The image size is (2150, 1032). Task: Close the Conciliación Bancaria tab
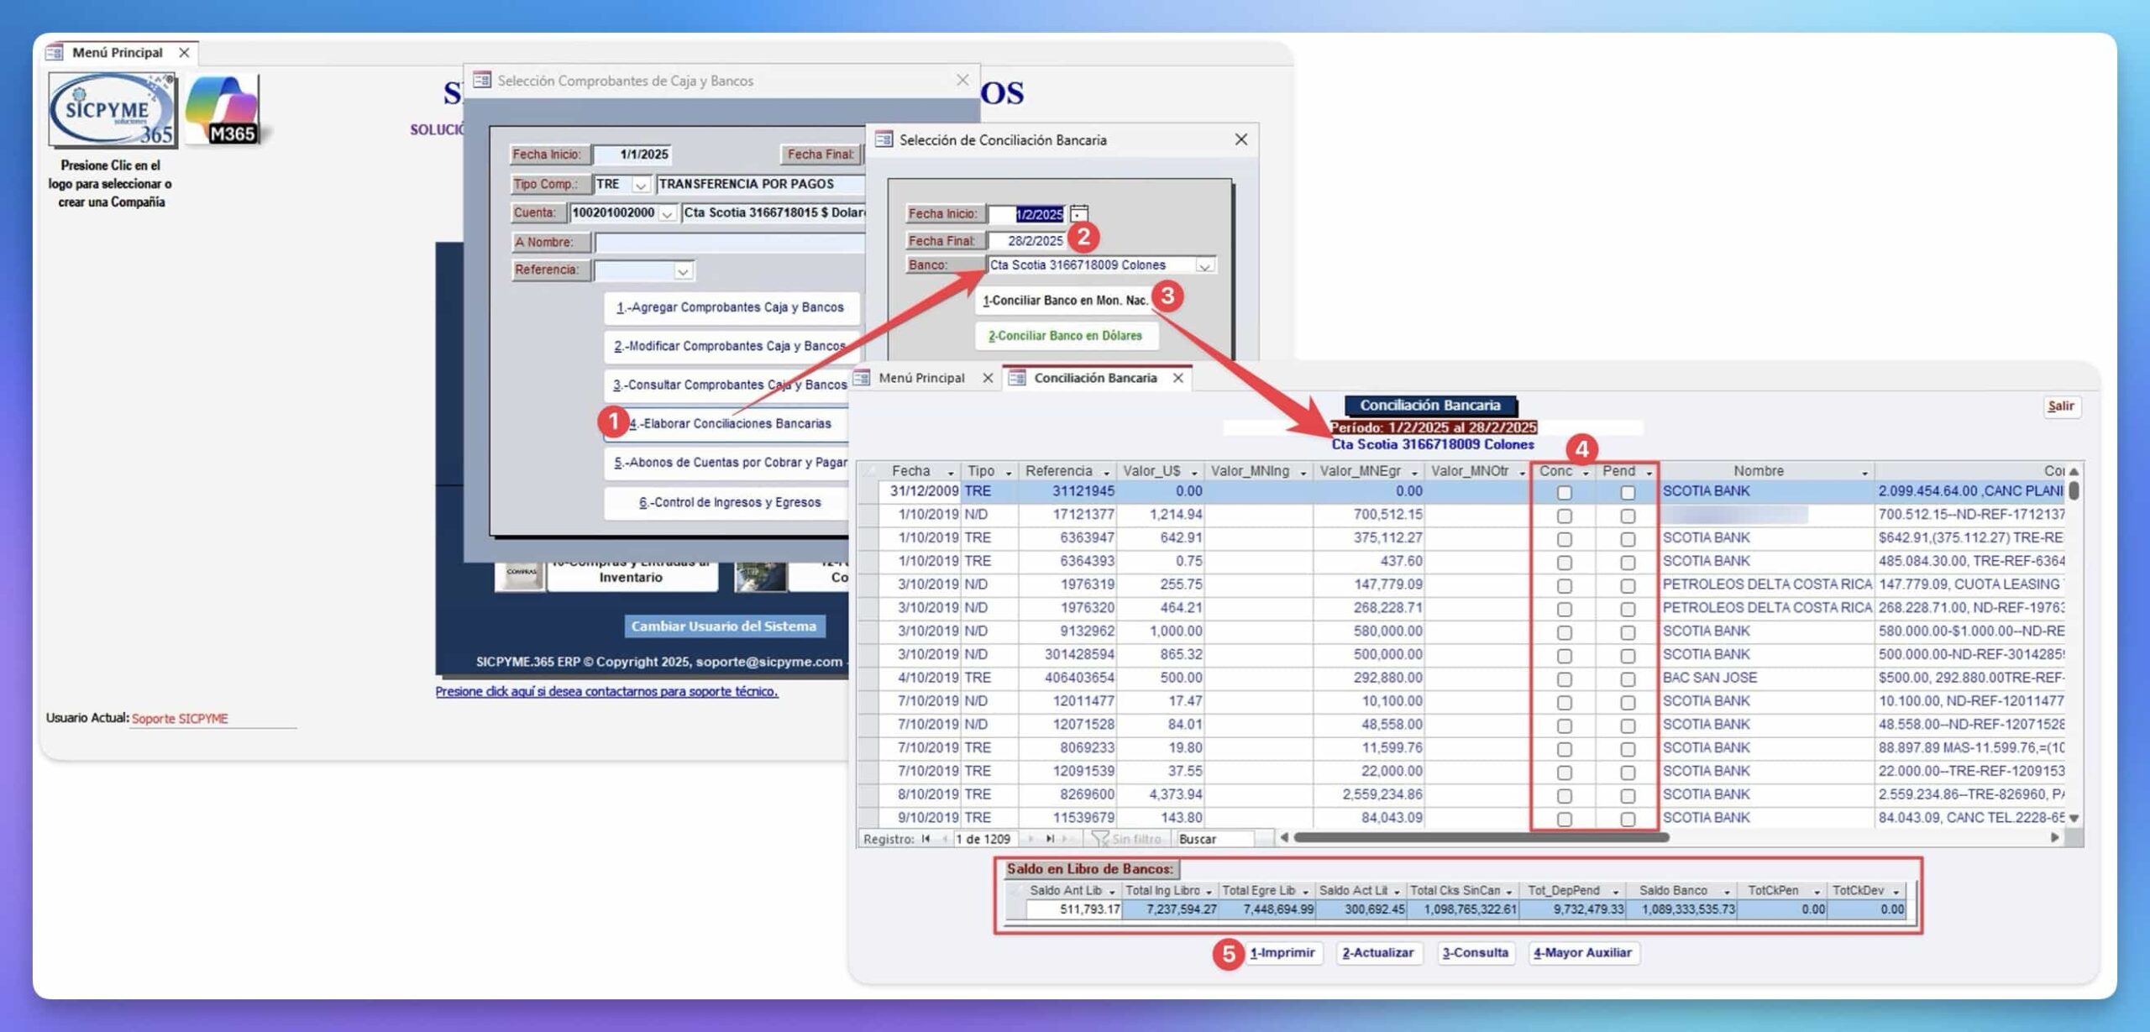tap(1178, 379)
